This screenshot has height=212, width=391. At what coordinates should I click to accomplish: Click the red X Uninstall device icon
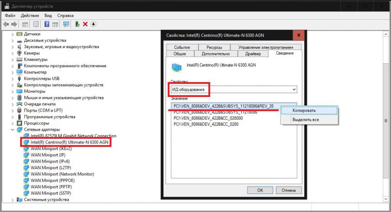(x=85, y=24)
